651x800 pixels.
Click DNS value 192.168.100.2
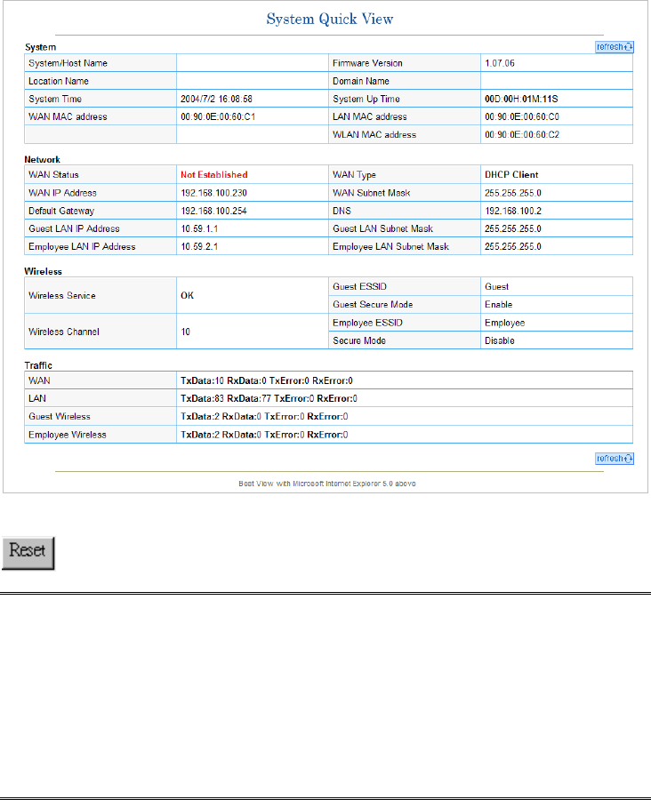click(x=513, y=211)
